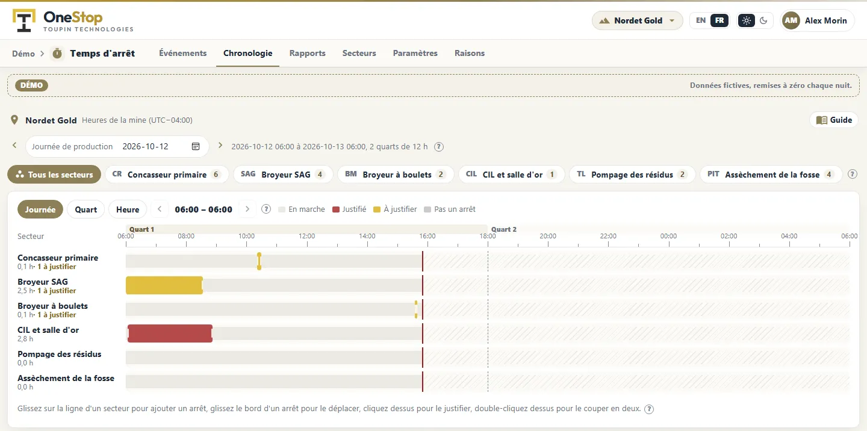This screenshot has width=867, height=431.
Task: Filter by Concasseur primaire sector chip
Action: (167, 175)
